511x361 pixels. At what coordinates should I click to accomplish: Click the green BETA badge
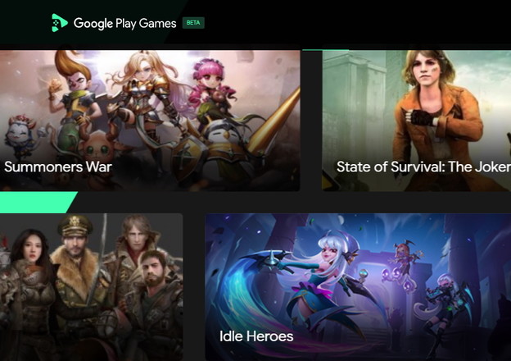click(193, 22)
